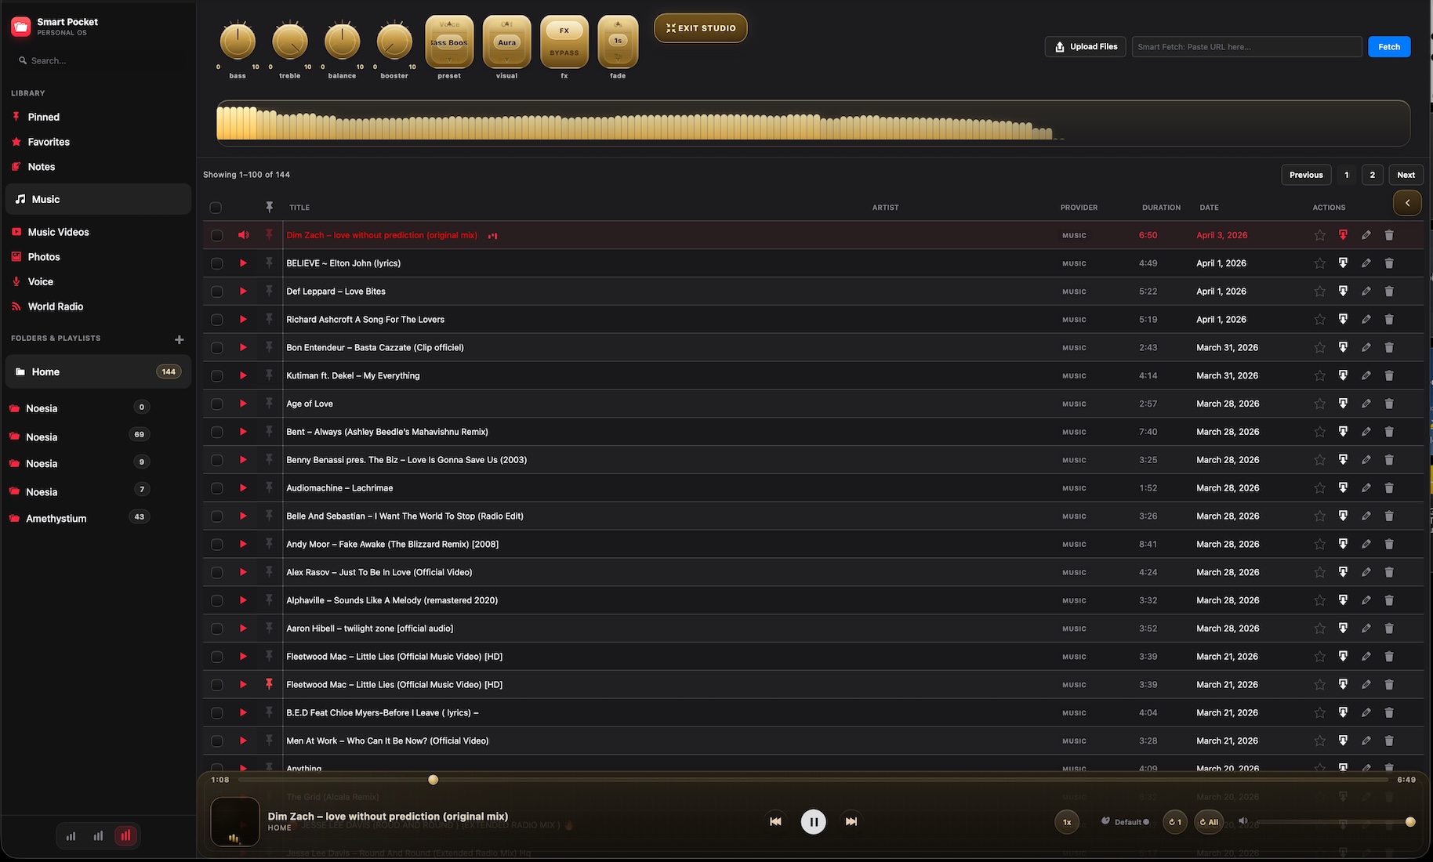Viewport: 1433px width, 862px height.
Task: Toggle FX bypass switch
Action: click(x=564, y=42)
